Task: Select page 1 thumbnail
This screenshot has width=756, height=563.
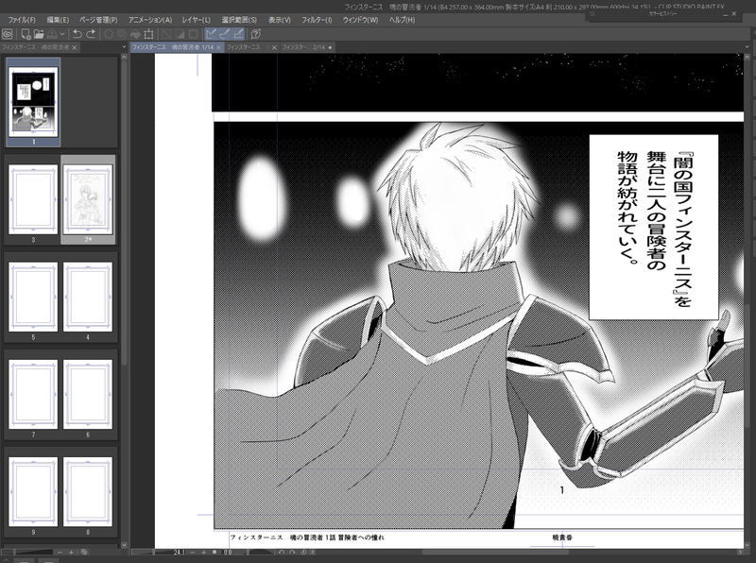Action: pos(33,102)
